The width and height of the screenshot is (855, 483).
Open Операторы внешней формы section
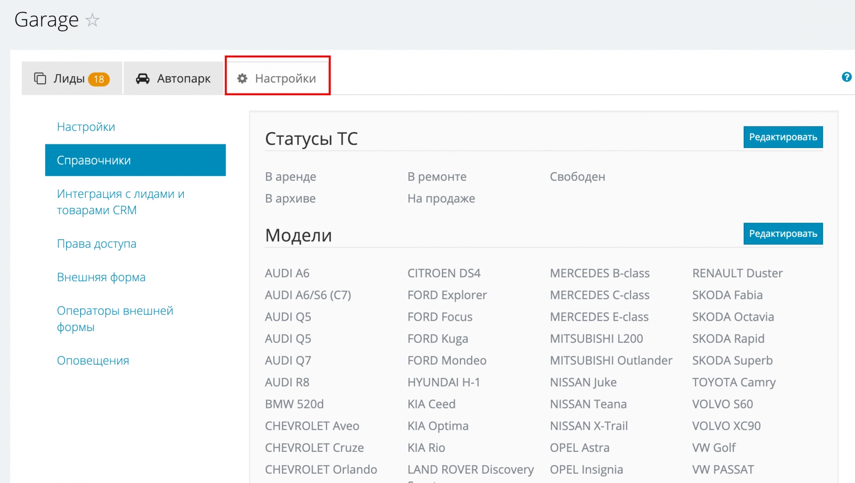pos(115,319)
